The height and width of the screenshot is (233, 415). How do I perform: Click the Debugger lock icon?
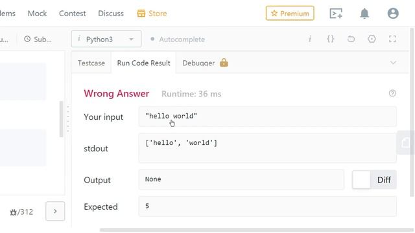tap(224, 63)
